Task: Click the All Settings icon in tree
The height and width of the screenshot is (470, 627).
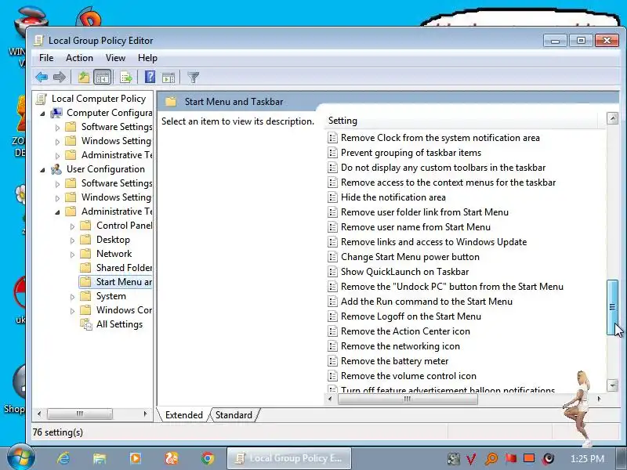Action: [86, 324]
